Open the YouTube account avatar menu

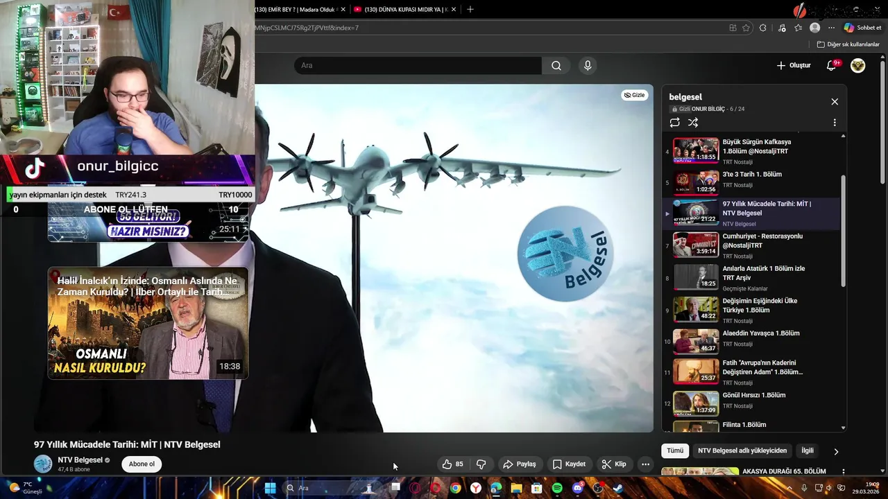tap(858, 66)
